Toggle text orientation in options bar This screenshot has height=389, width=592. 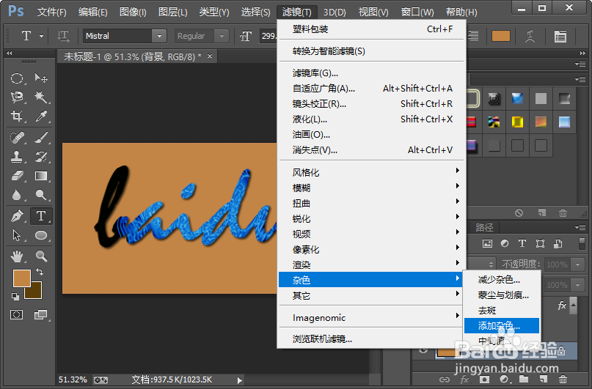63,36
